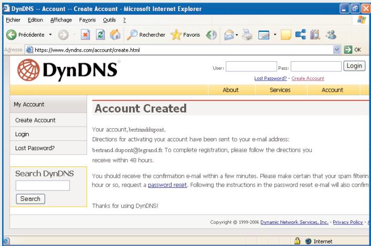Click the bertrand.dupont@legrand.fr email text
The height and width of the screenshot is (246, 371).
128,150
